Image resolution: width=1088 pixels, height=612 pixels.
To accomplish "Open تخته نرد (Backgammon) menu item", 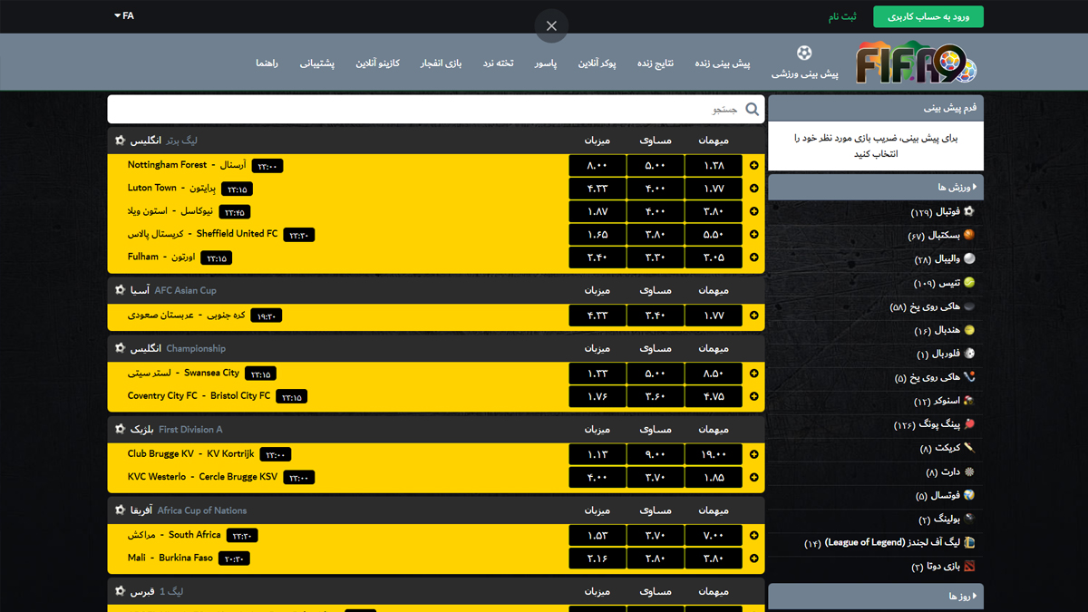I will pyautogui.click(x=498, y=63).
